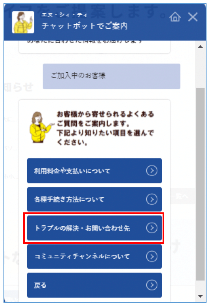
Task: Click the ご加入中のお客様 message bubble
Action: [111, 76]
